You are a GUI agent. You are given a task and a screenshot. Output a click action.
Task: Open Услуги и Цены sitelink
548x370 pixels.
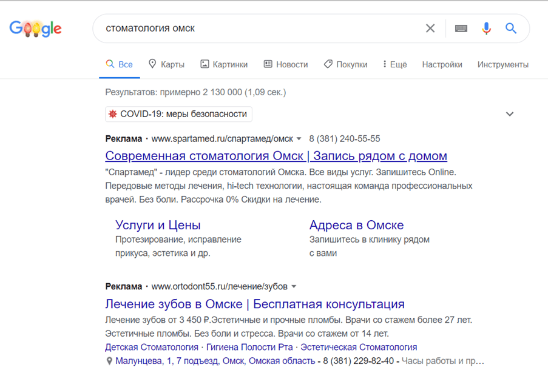(x=158, y=225)
